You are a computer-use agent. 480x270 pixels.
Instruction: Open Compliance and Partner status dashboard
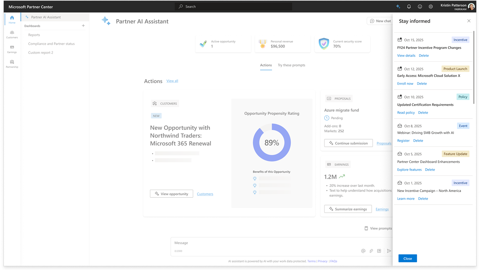coord(51,44)
